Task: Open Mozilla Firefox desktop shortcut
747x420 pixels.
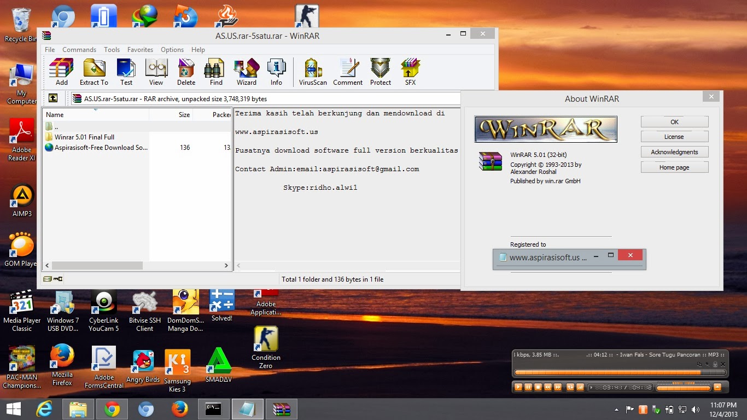Action: (62, 365)
